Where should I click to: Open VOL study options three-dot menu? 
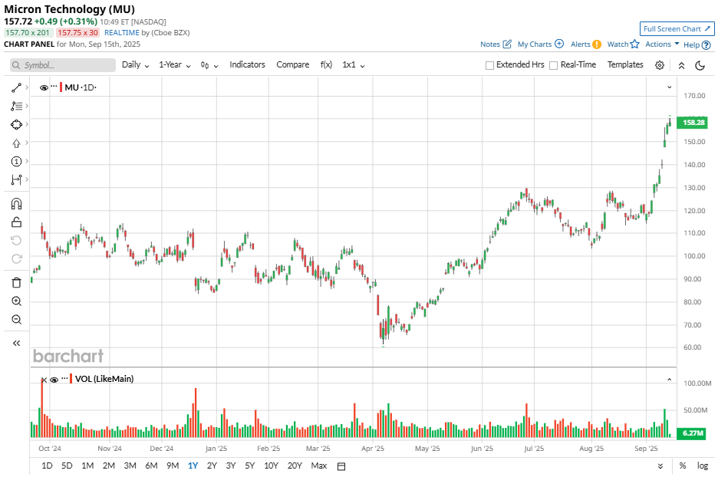point(64,377)
